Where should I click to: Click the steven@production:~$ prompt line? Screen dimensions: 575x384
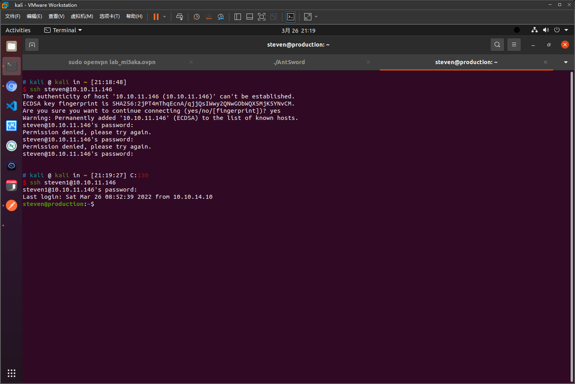[59, 204]
